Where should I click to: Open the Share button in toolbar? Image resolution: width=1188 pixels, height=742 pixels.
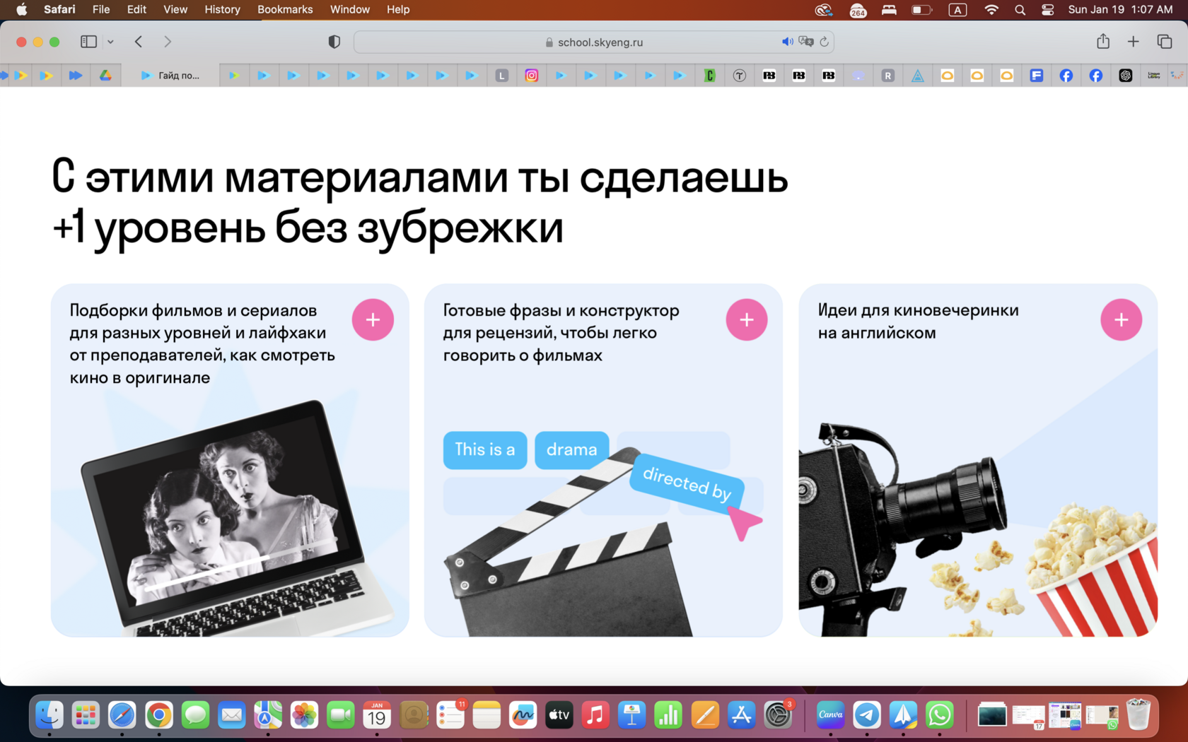1103,42
